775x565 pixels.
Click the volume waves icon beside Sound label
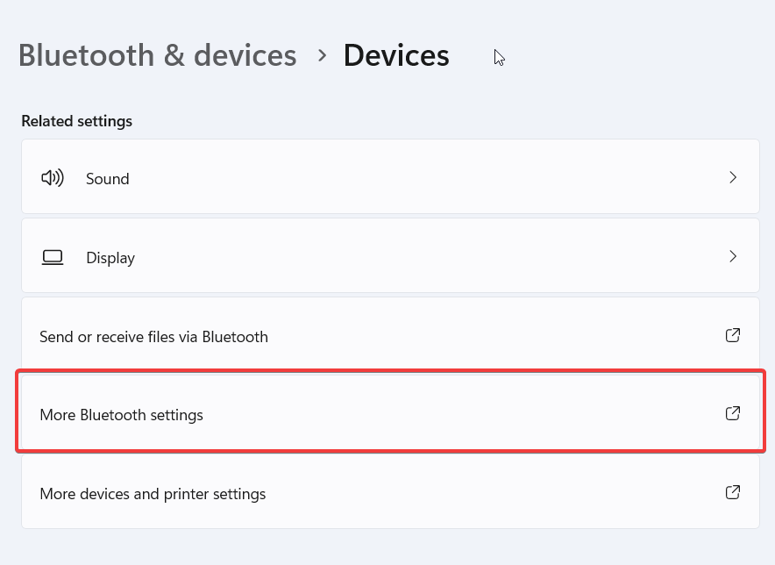[53, 177]
